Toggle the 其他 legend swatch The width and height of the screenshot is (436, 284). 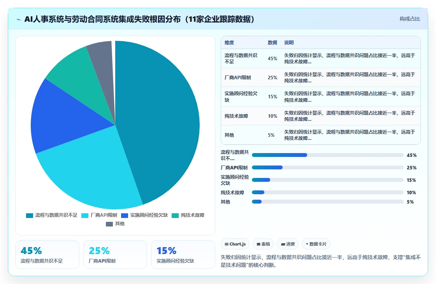tap(109, 224)
